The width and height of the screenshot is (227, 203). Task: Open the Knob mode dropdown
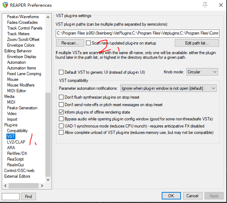[x=202, y=72]
